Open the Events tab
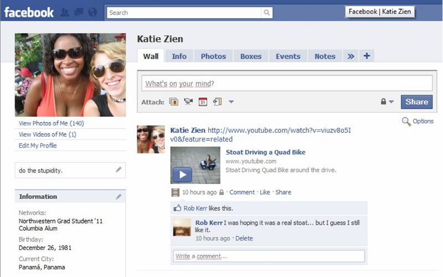443x277 pixels. tap(288, 56)
